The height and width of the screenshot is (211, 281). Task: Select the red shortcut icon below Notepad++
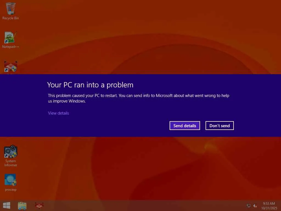(x=11, y=66)
